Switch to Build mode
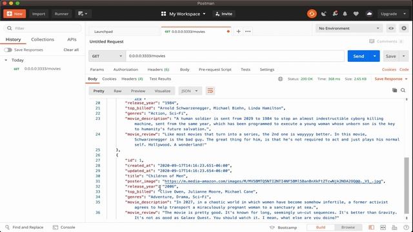Screen dimensions: 413x232 pyautogui.click(x=321, y=227)
